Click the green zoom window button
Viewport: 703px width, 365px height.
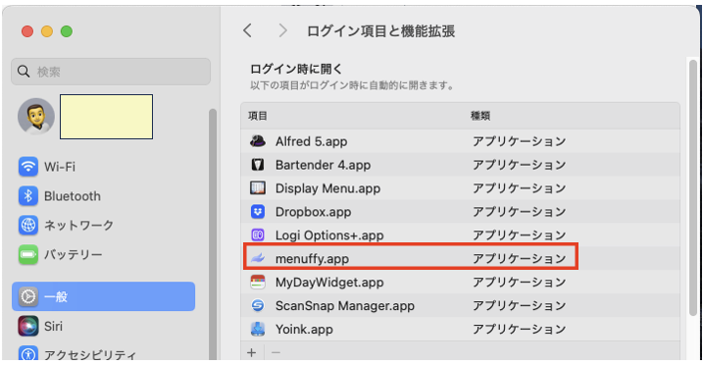click(x=67, y=31)
